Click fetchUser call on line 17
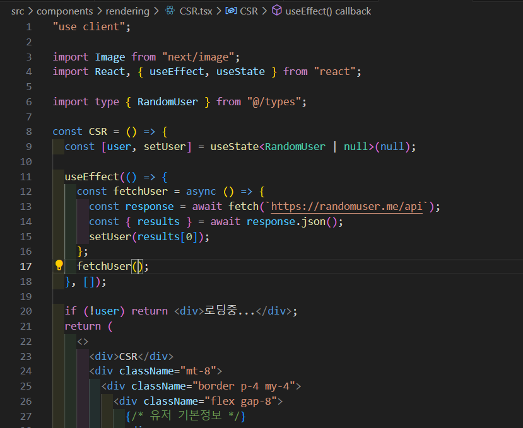 coord(104,267)
